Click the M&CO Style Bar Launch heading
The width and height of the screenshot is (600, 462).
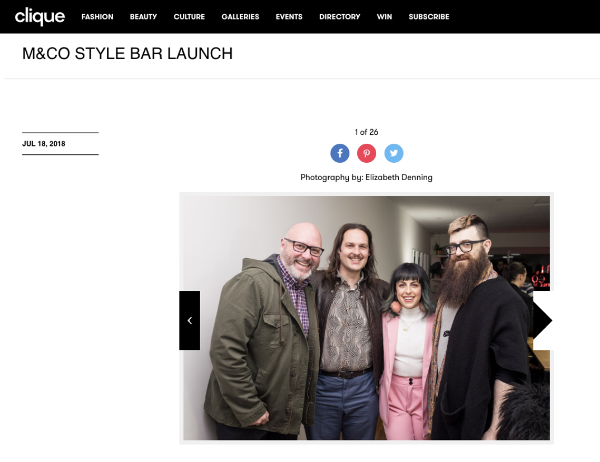coord(127,54)
